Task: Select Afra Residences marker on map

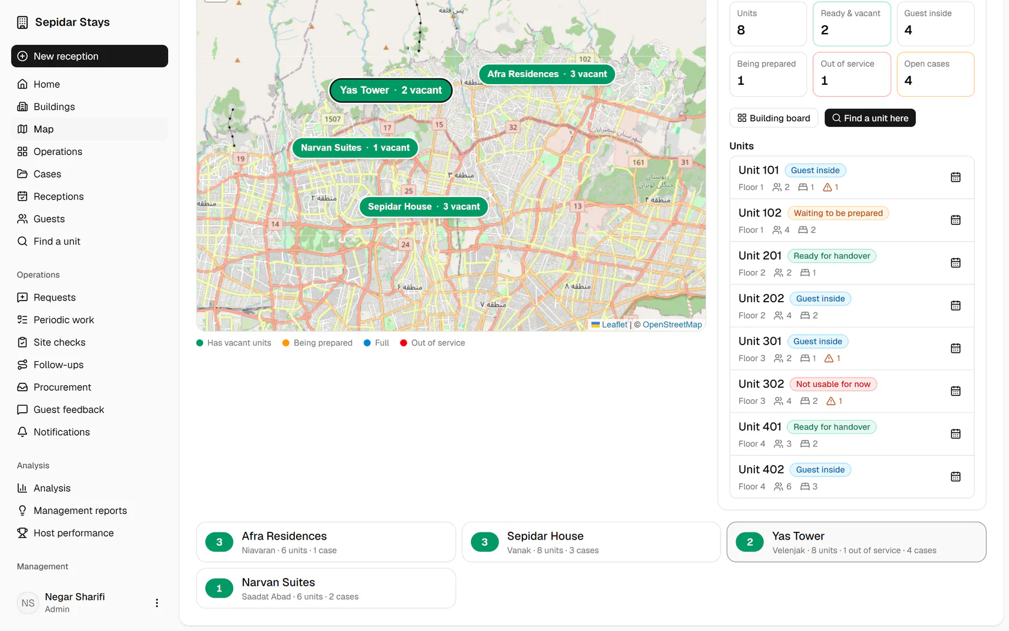Action: tap(547, 74)
